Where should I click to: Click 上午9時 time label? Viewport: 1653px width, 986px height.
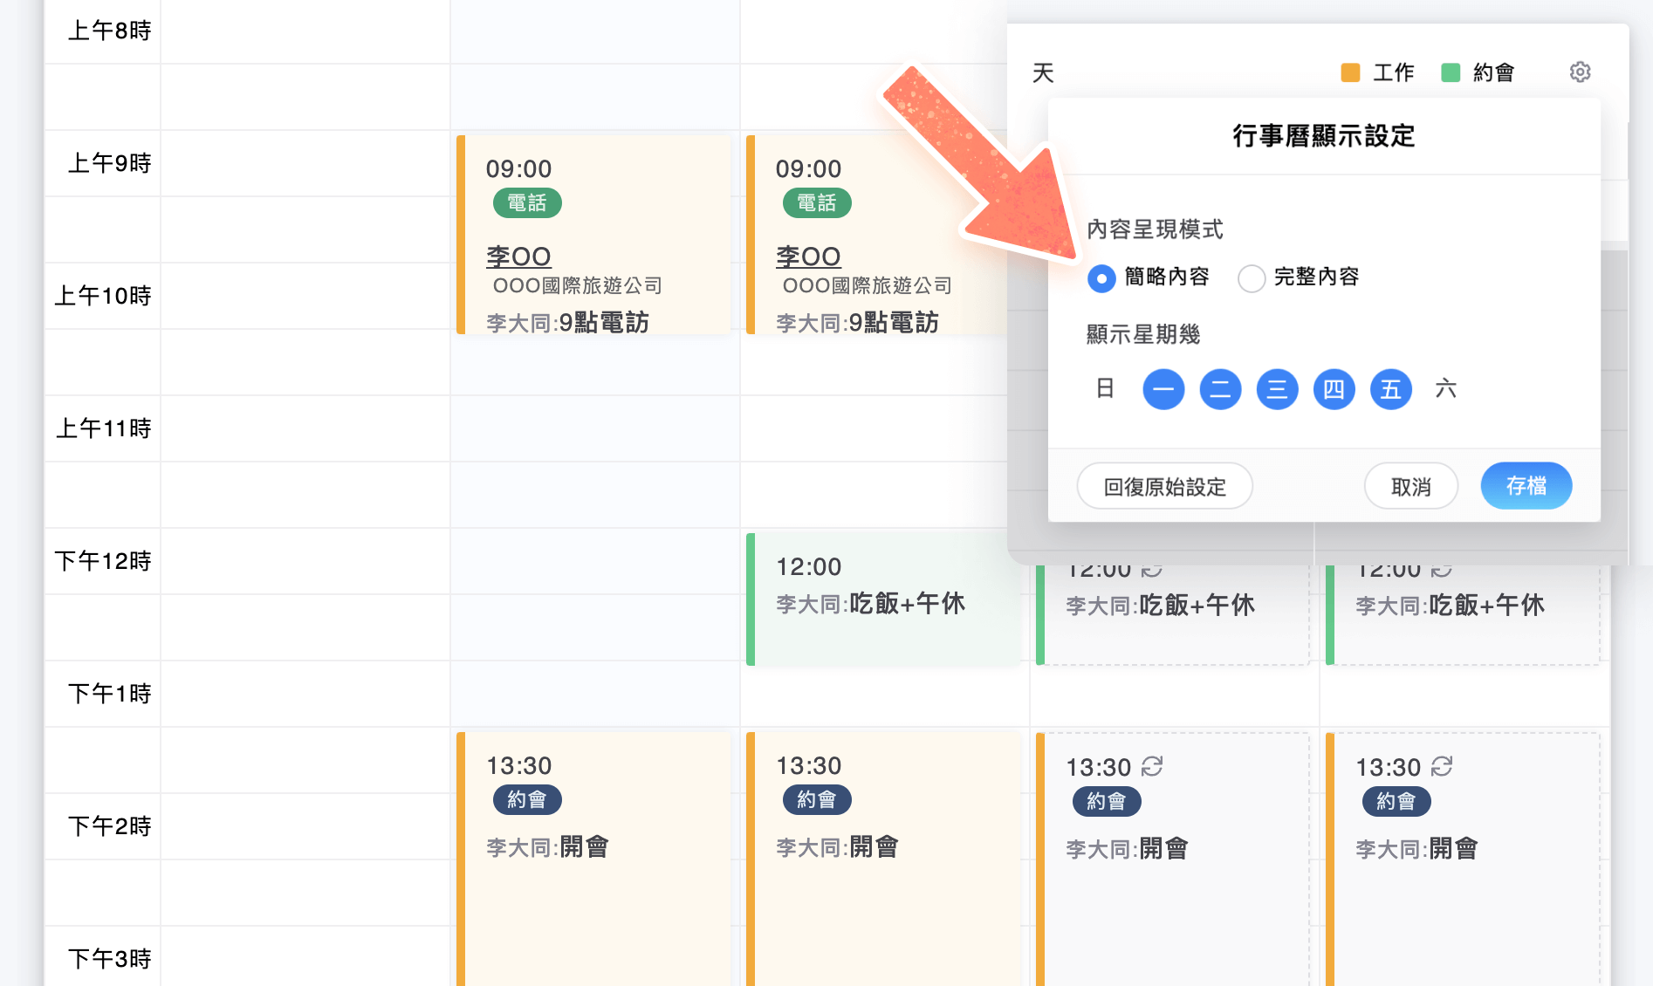pos(110,163)
